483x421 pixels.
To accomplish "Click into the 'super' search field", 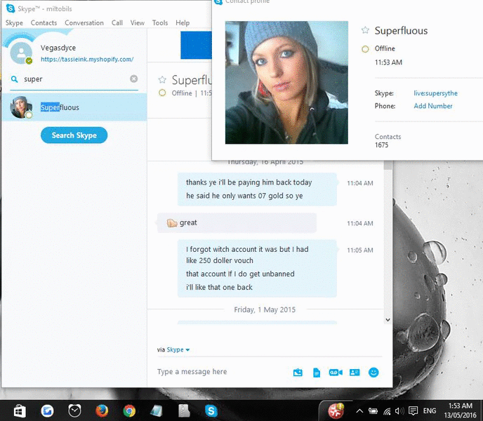I will click(x=74, y=79).
